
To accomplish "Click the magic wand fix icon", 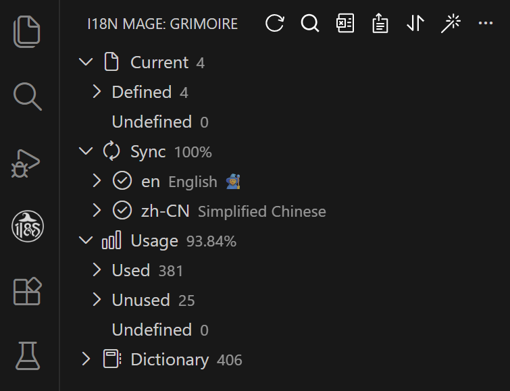I will (x=451, y=24).
